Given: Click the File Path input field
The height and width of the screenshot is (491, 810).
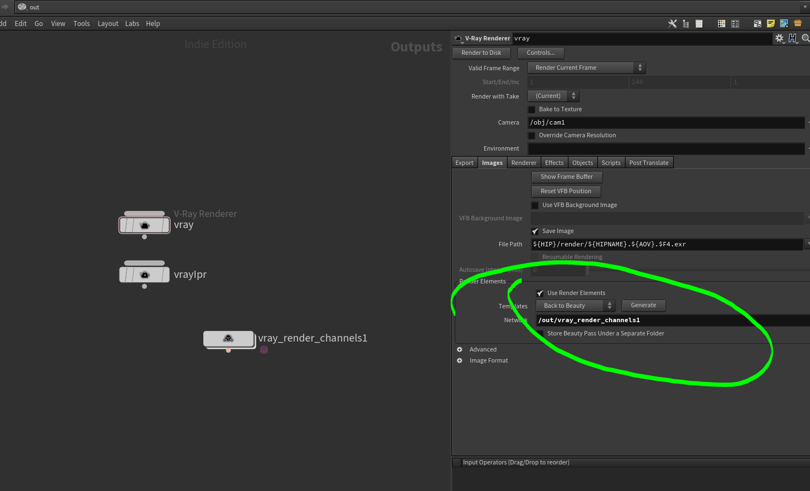Looking at the screenshot, I should 667,244.
